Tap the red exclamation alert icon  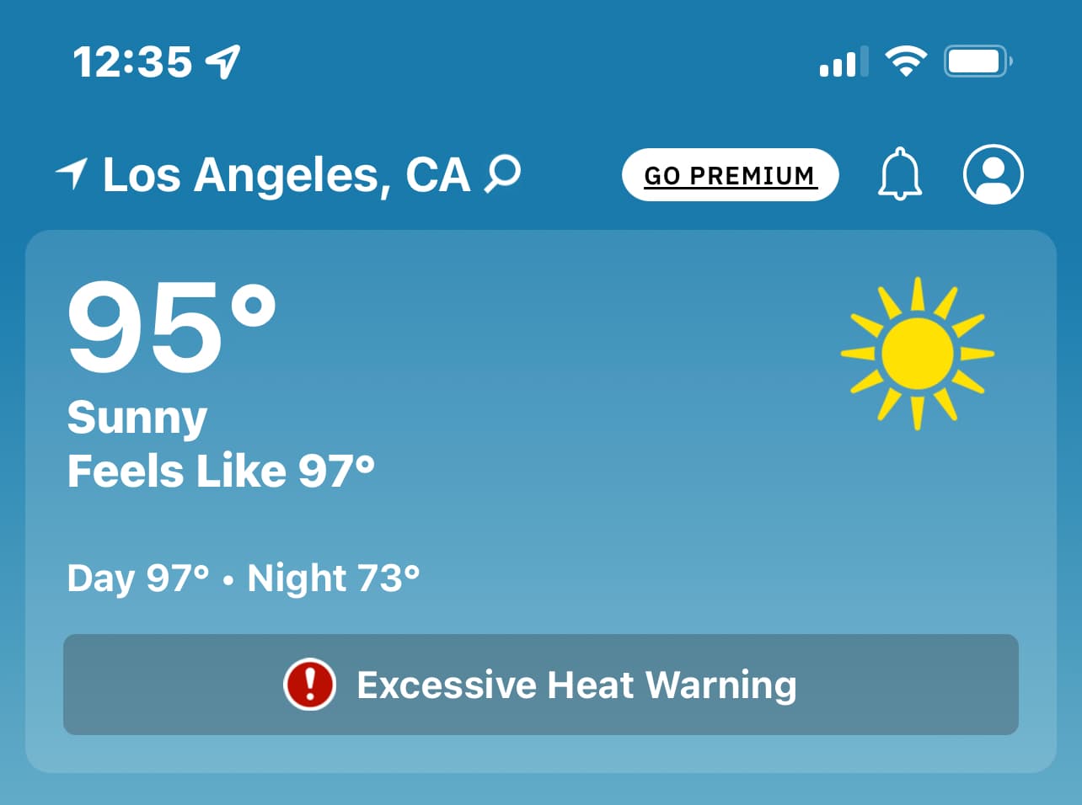tap(310, 685)
